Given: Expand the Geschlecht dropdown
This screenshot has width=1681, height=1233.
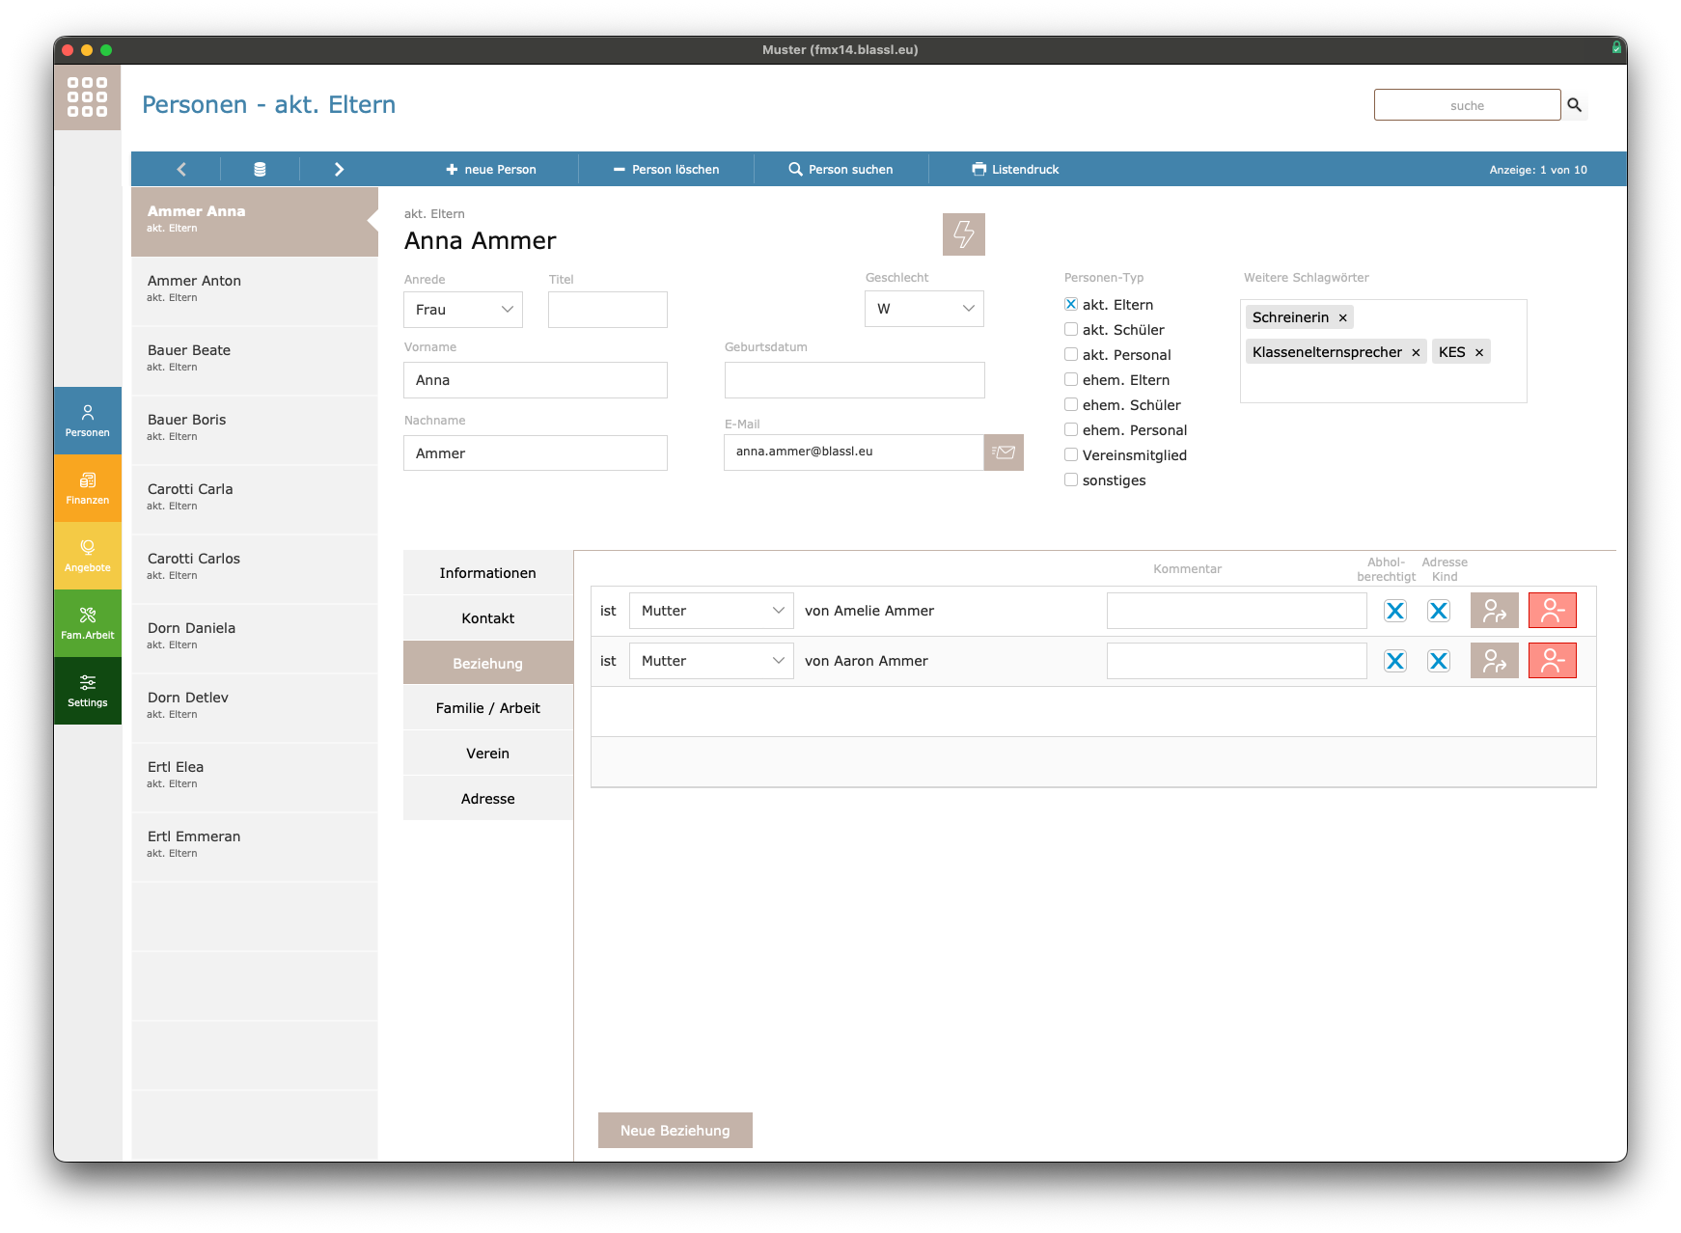Looking at the screenshot, I should [923, 309].
